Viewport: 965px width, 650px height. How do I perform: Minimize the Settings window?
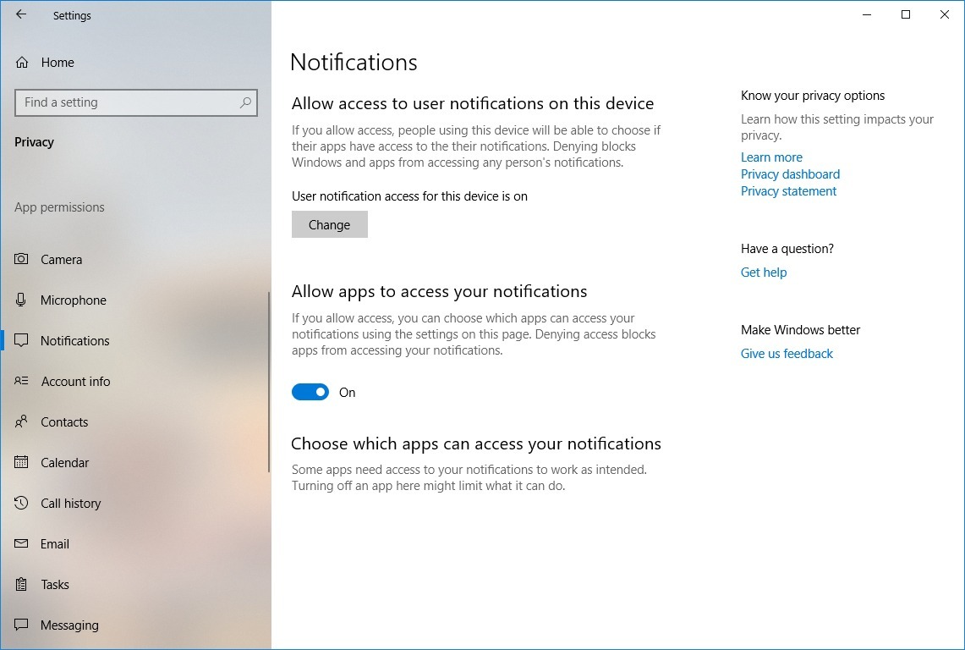point(867,14)
